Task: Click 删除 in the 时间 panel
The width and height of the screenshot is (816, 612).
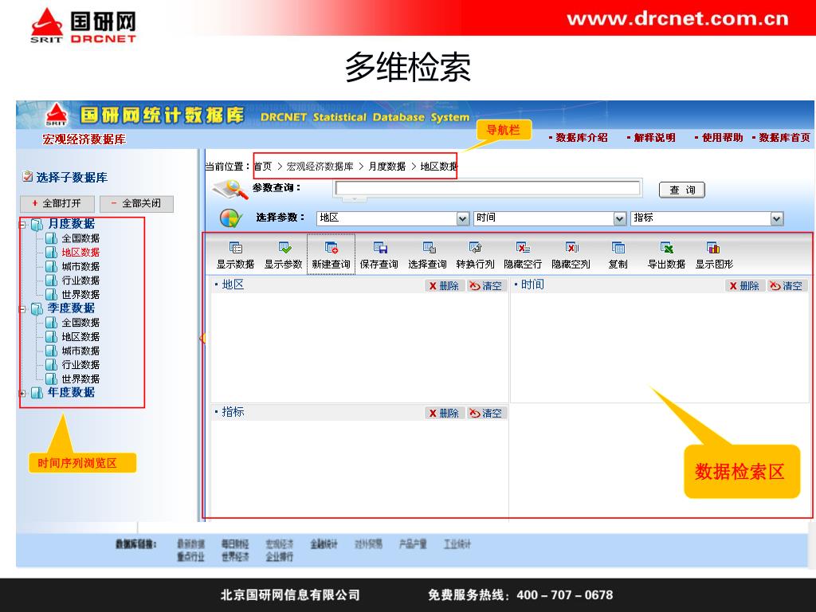Action: [x=744, y=286]
